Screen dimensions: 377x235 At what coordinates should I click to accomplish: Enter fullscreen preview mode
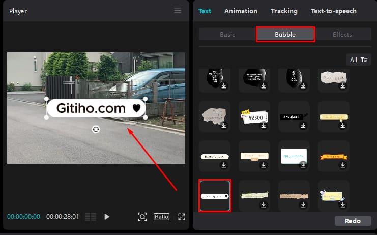click(182, 217)
